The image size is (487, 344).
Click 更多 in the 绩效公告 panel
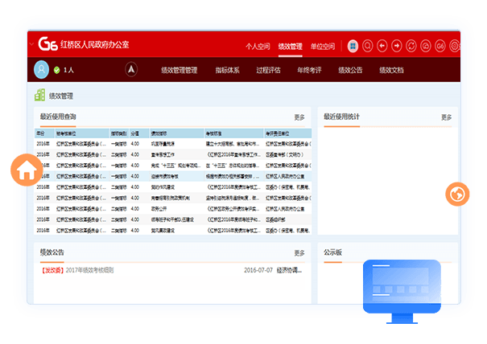click(x=299, y=253)
